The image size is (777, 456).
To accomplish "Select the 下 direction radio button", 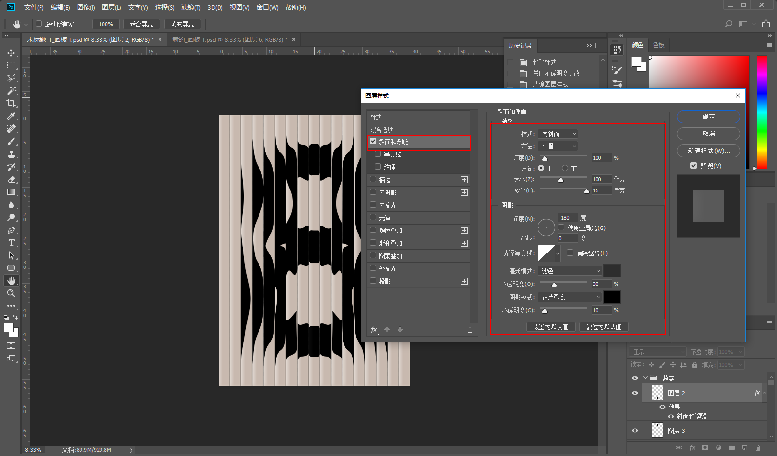I will pos(565,168).
